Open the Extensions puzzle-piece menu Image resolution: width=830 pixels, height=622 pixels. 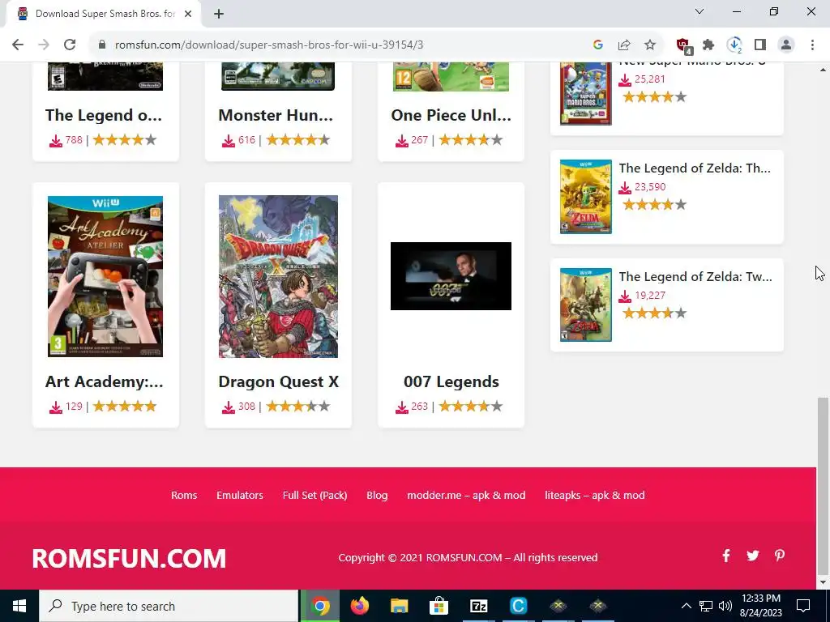coord(708,45)
